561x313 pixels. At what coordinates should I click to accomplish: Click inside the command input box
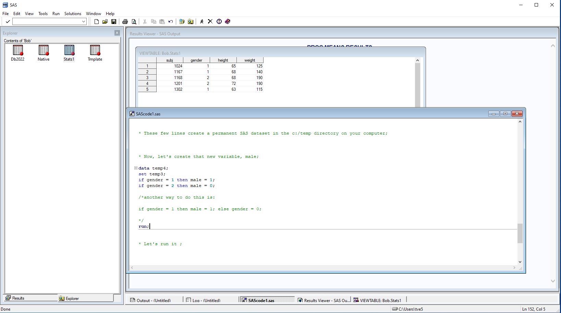pos(46,22)
